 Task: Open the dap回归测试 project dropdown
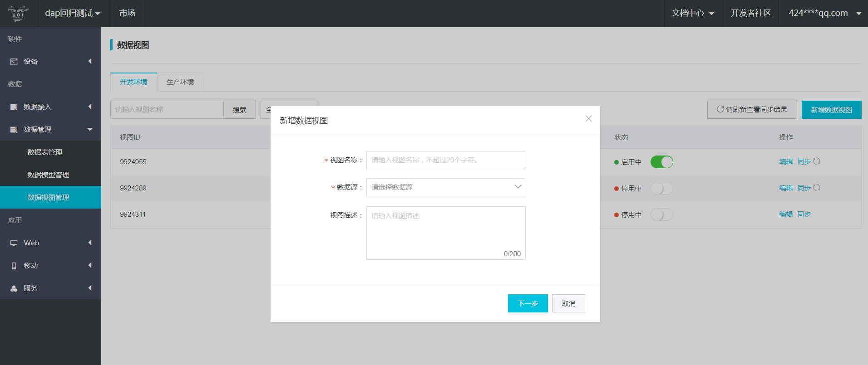click(x=73, y=13)
